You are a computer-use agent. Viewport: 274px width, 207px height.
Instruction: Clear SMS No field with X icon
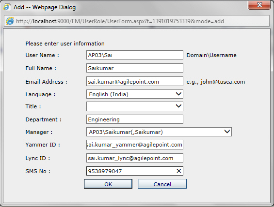(x=178, y=171)
